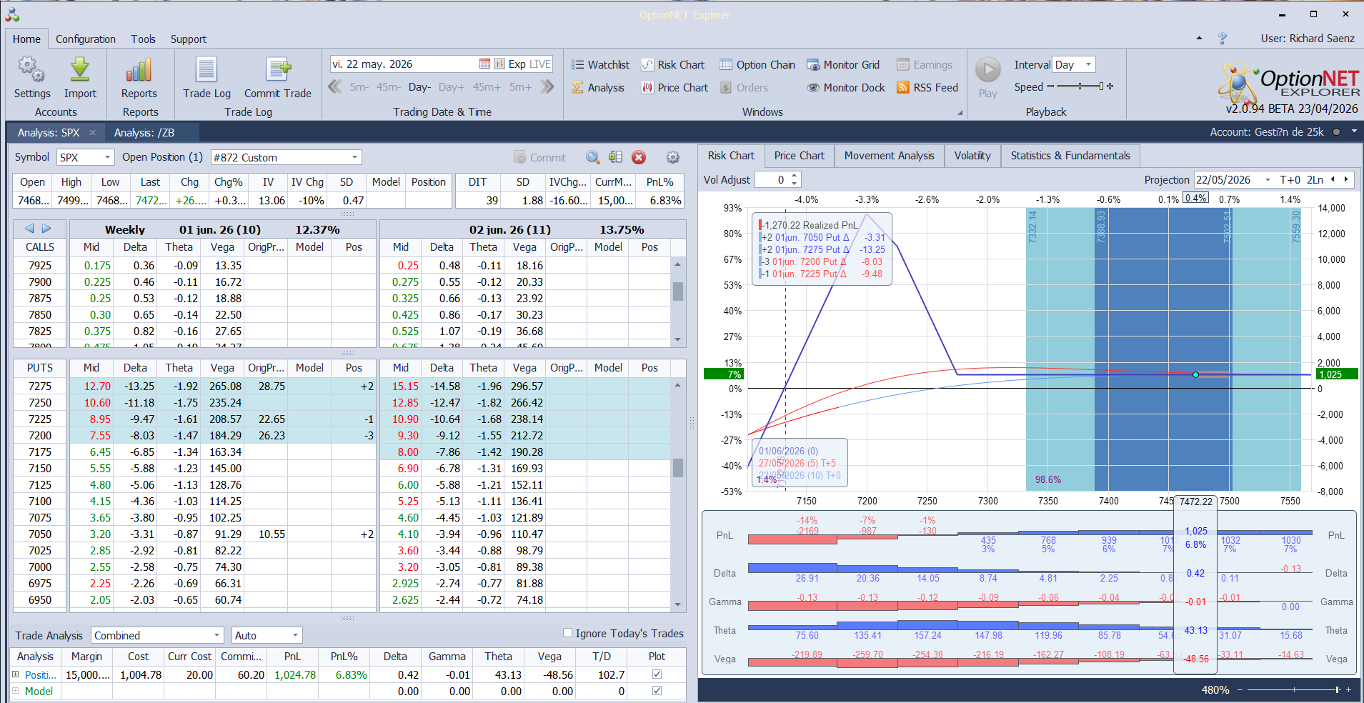Viewport: 1364px width, 703px height.
Task: Jump forward with the double right chevron
Action: tap(547, 87)
